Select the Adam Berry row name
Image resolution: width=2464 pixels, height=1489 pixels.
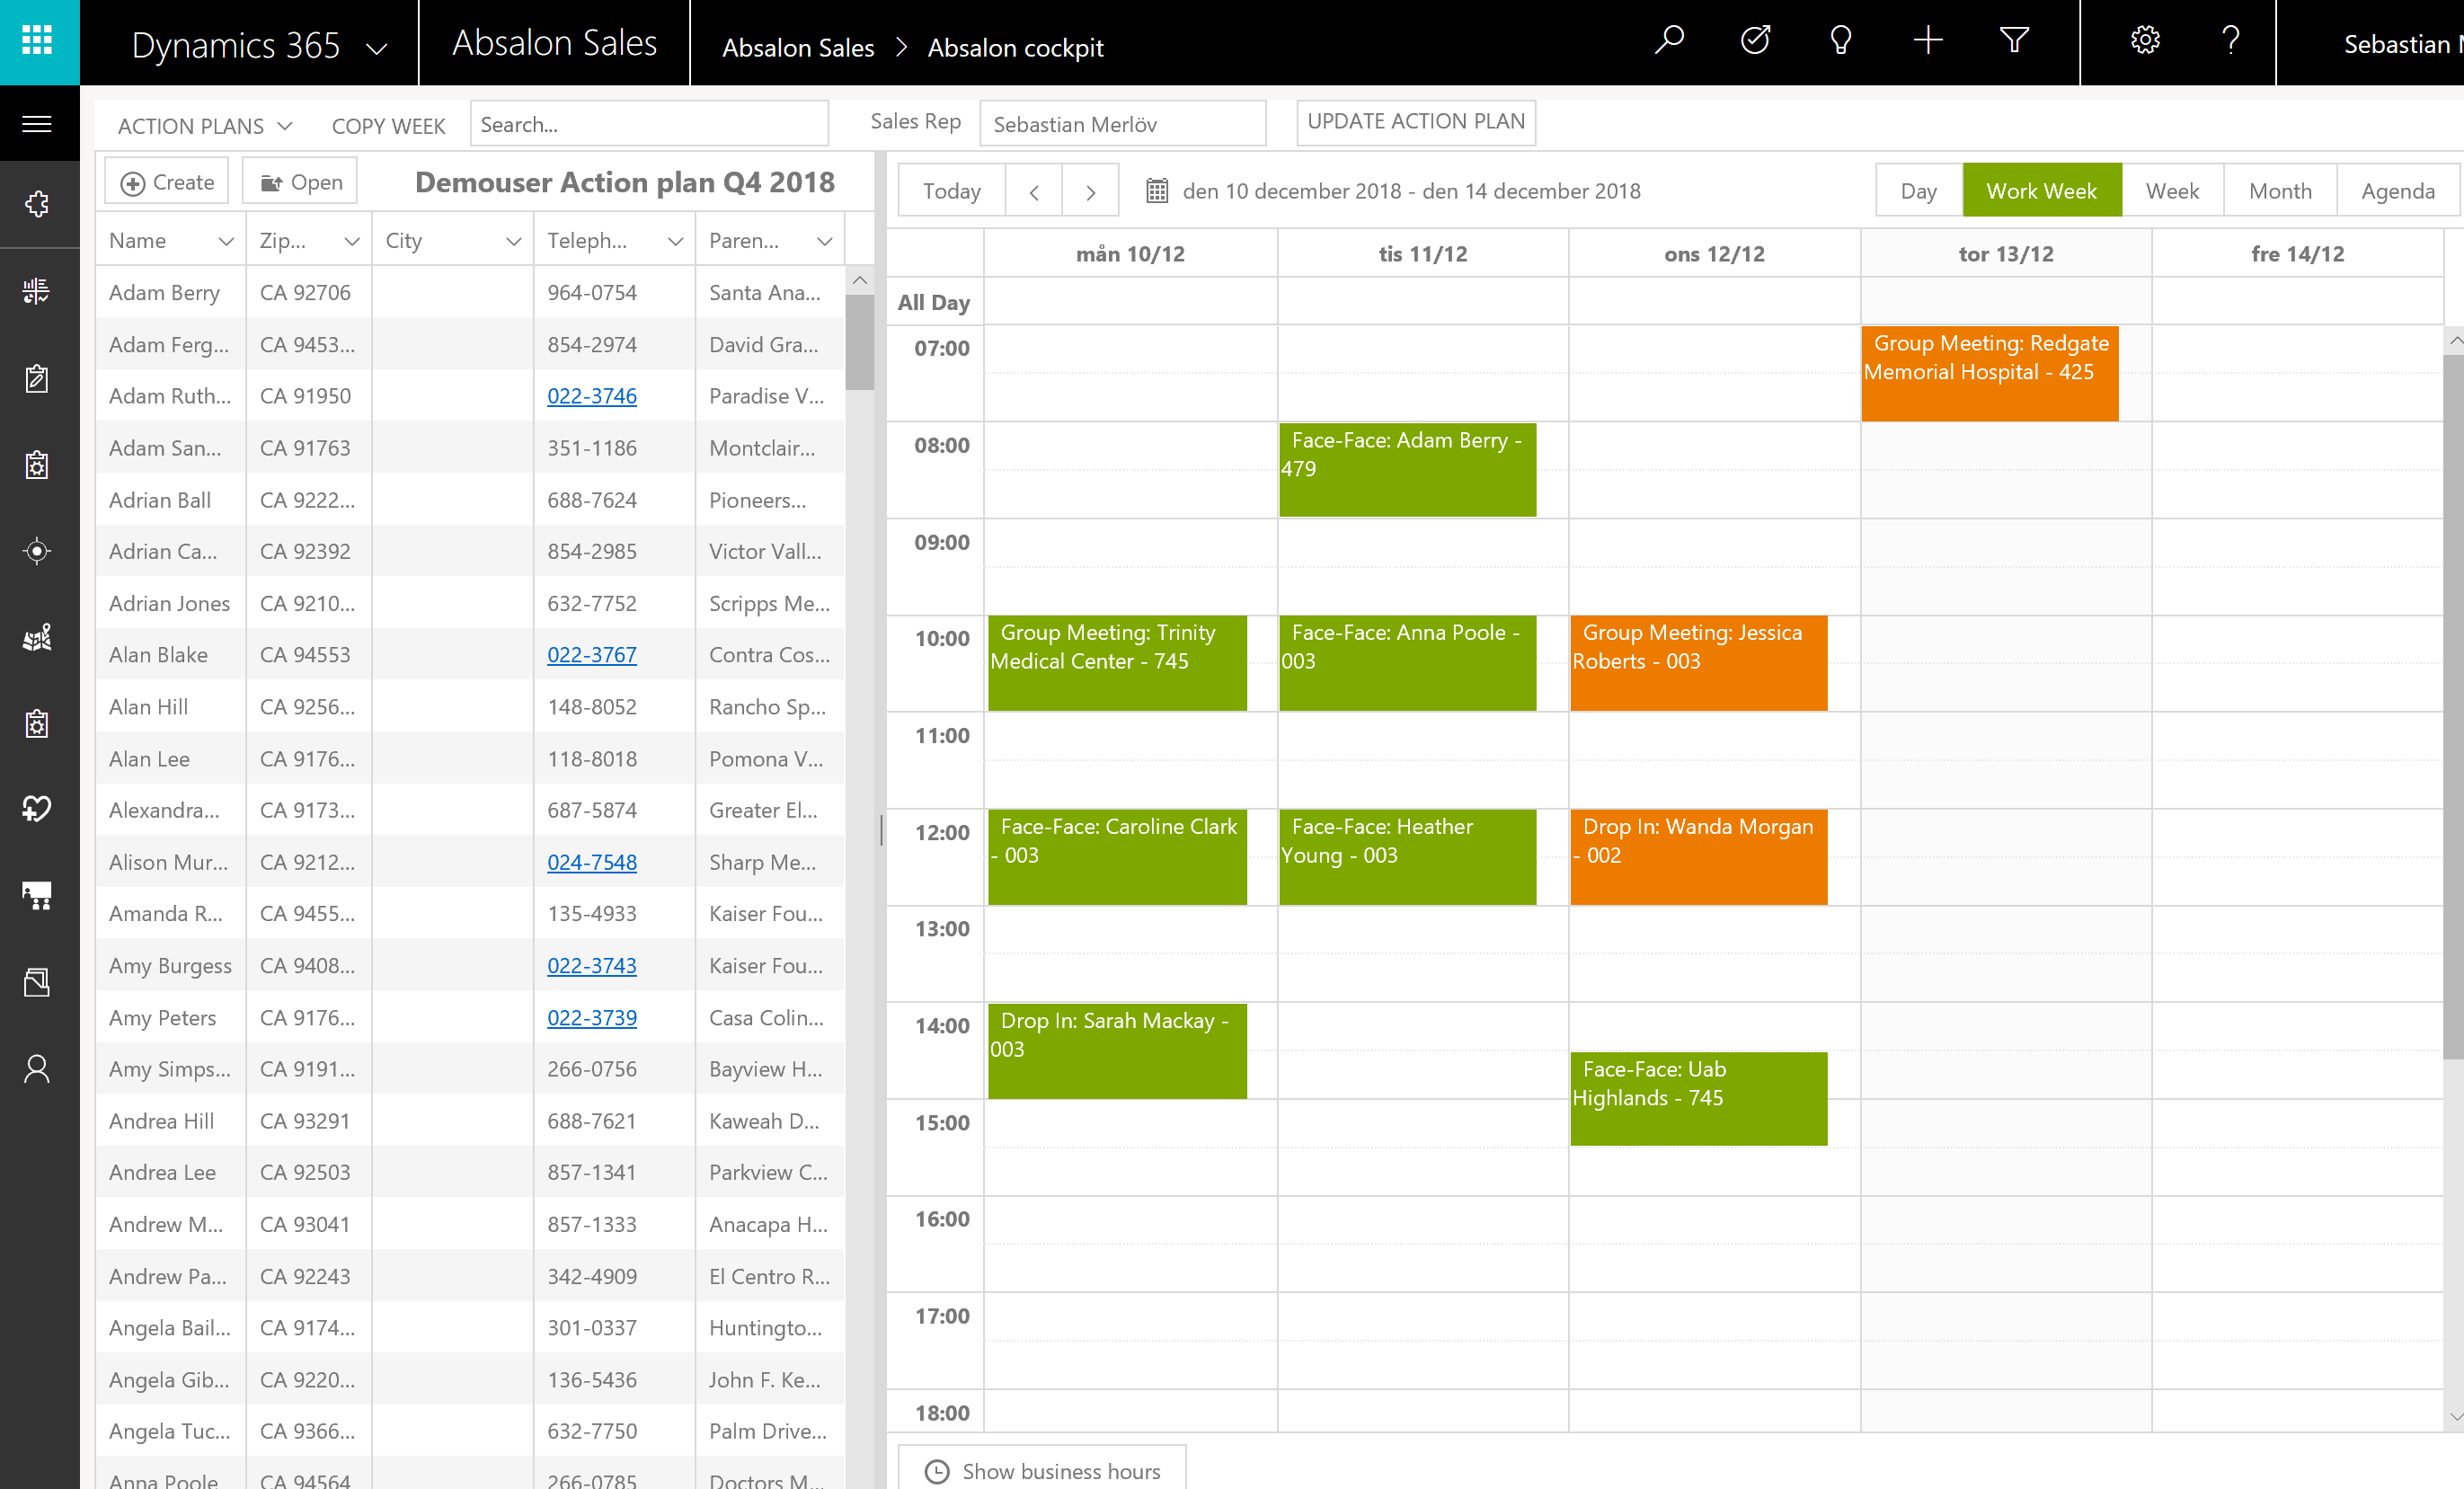click(164, 293)
